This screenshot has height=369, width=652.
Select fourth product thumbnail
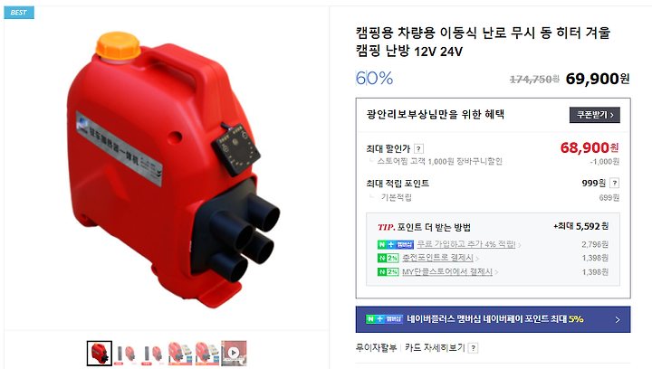click(x=179, y=354)
